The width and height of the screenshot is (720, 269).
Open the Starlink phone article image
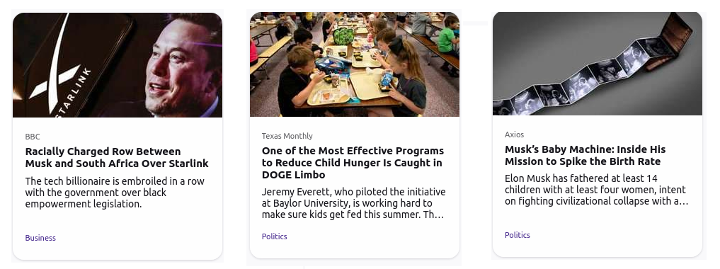pos(118,64)
